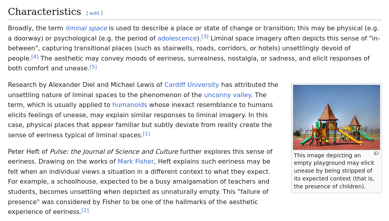The width and height of the screenshot is (389, 221).
Task: Open the Mark Fisher link
Action: (135, 162)
